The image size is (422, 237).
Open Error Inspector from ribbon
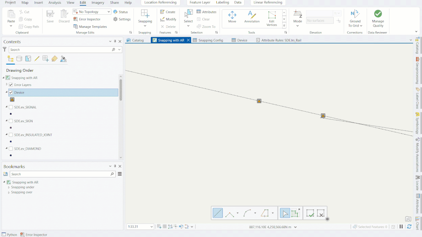(87, 19)
